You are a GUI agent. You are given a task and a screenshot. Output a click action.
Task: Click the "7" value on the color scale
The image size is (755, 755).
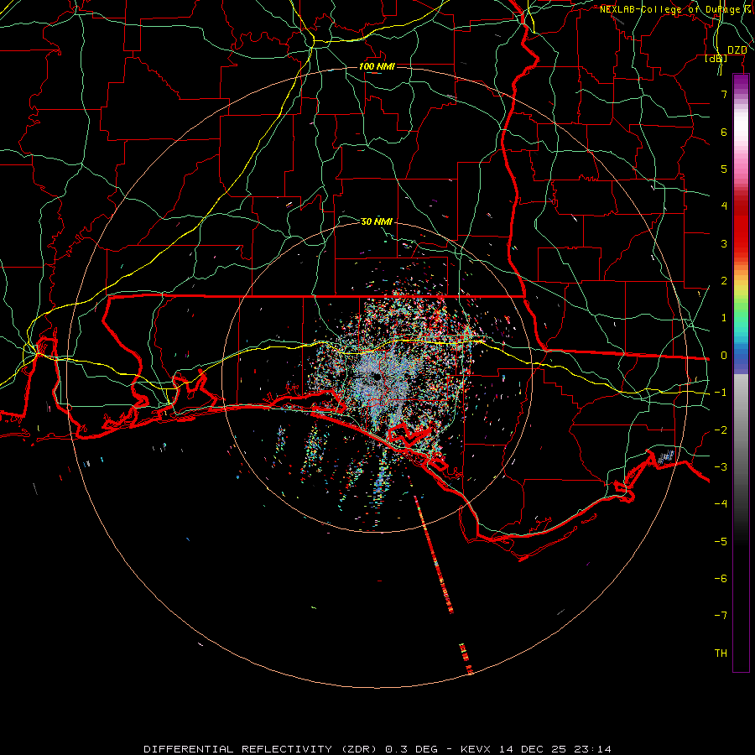tap(724, 94)
